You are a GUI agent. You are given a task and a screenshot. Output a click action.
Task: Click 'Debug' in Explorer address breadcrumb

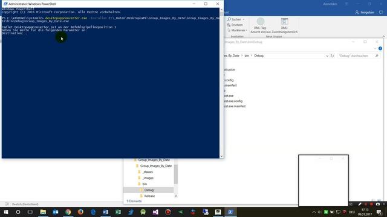pyautogui.click(x=259, y=55)
